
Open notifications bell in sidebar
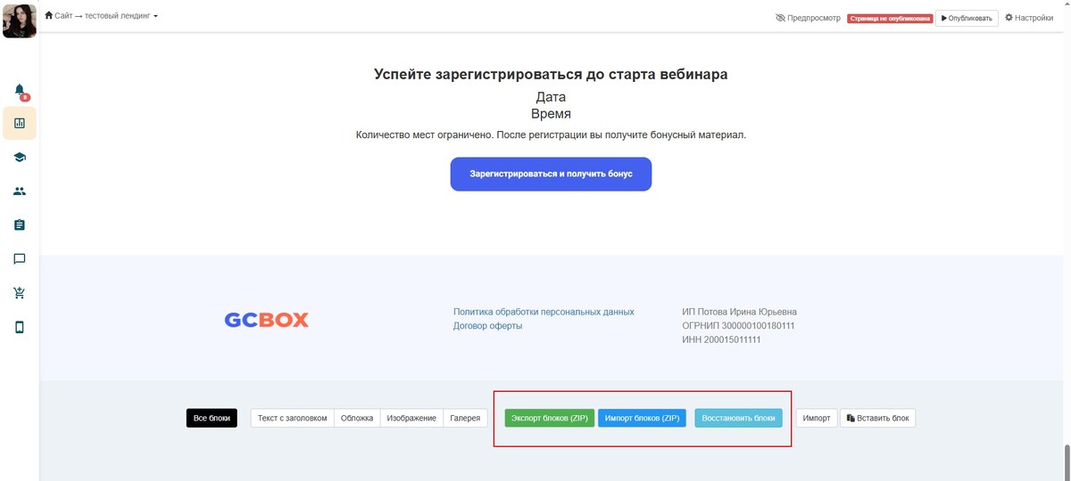[20, 90]
